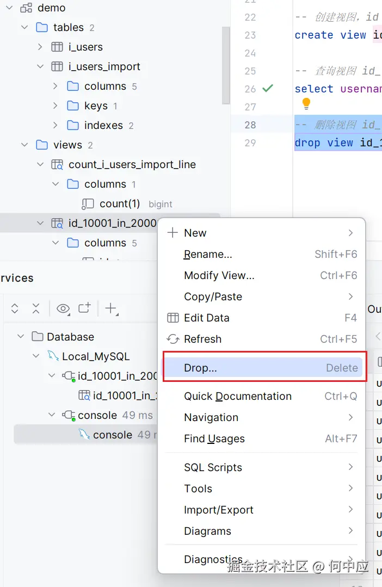Collapse the Local_MySQL services node
Image resolution: width=382 pixels, height=587 pixels.
point(36,356)
